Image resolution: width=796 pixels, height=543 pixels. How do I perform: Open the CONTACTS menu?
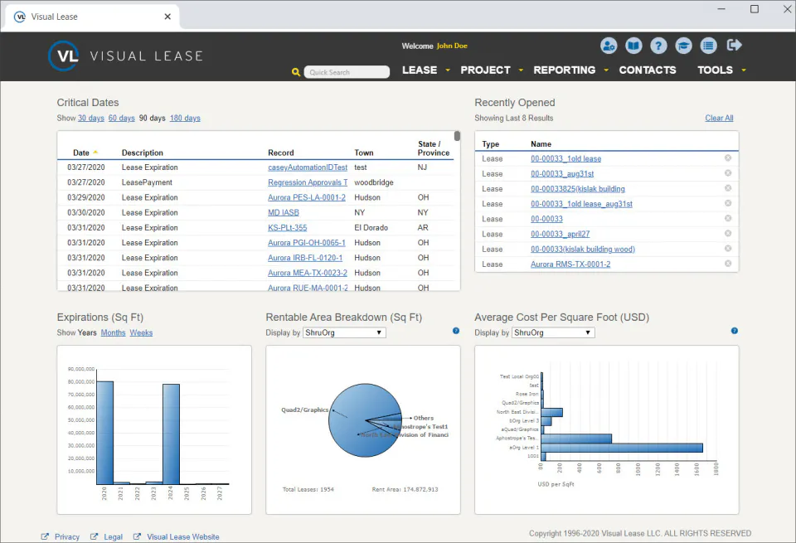coord(648,70)
